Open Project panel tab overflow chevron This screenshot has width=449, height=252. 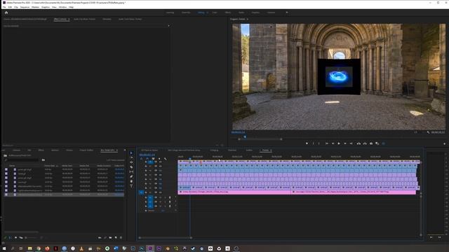125,150
